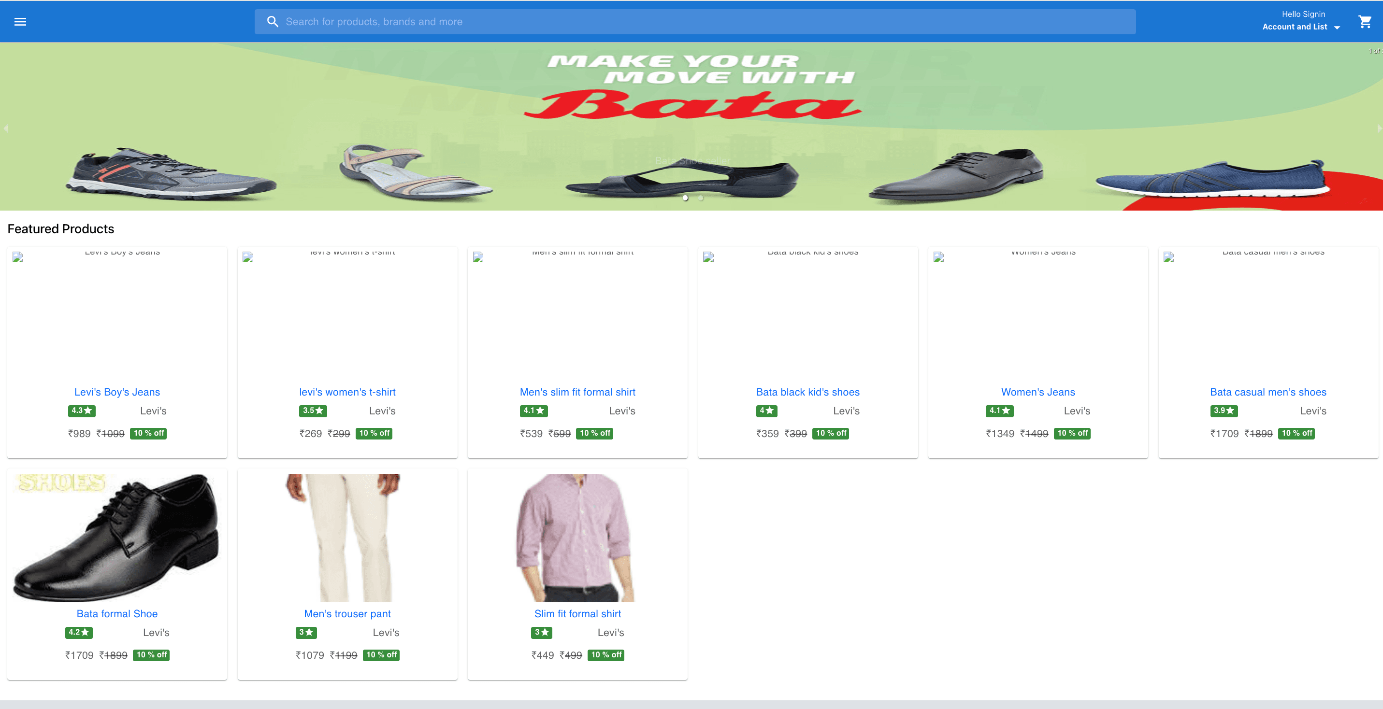Click Levi's brand label under Bata formal Shoe
The width and height of the screenshot is (1383, 709).
(156, 633)
